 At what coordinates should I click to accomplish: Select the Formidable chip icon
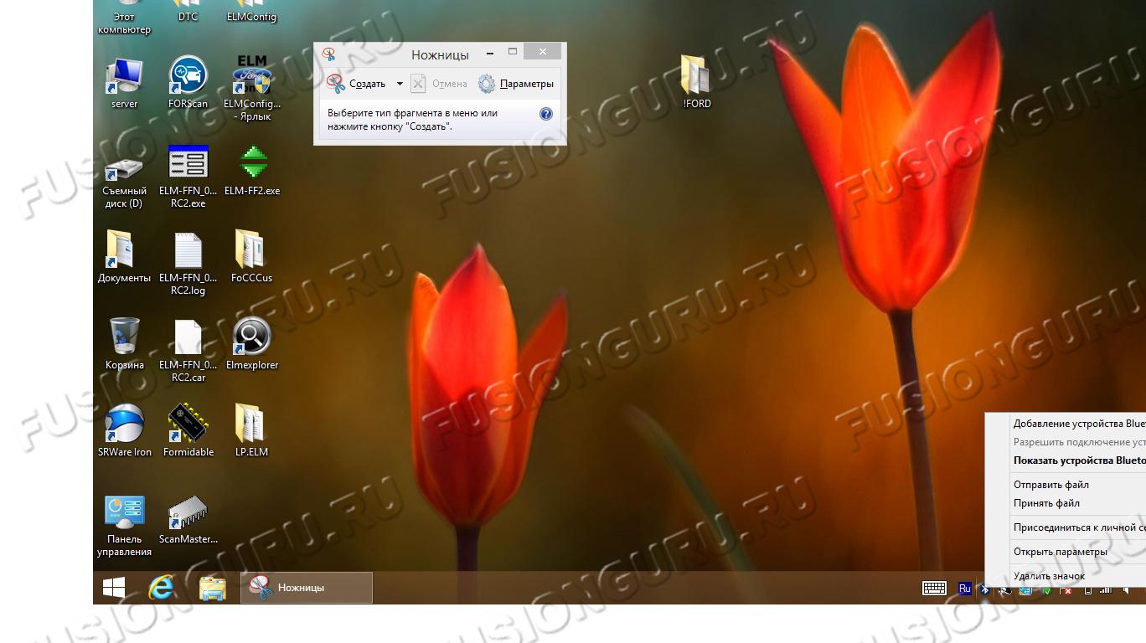pos(188,430)
